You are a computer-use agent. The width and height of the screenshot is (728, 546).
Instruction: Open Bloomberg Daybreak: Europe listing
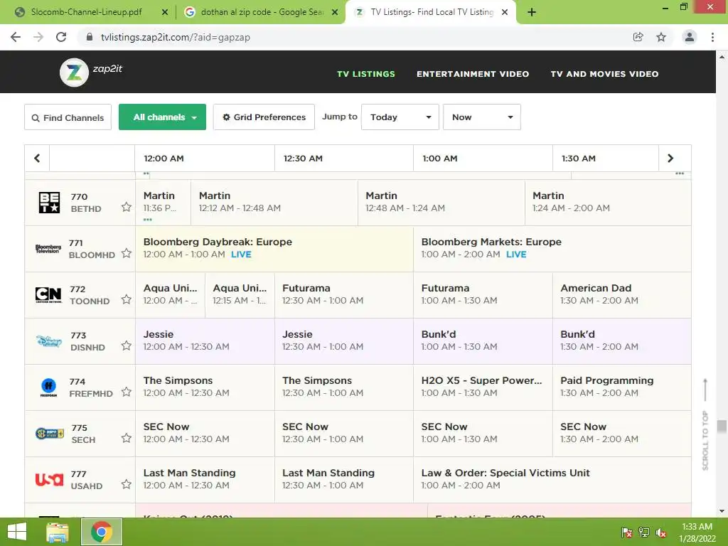(x=274, y=248)
